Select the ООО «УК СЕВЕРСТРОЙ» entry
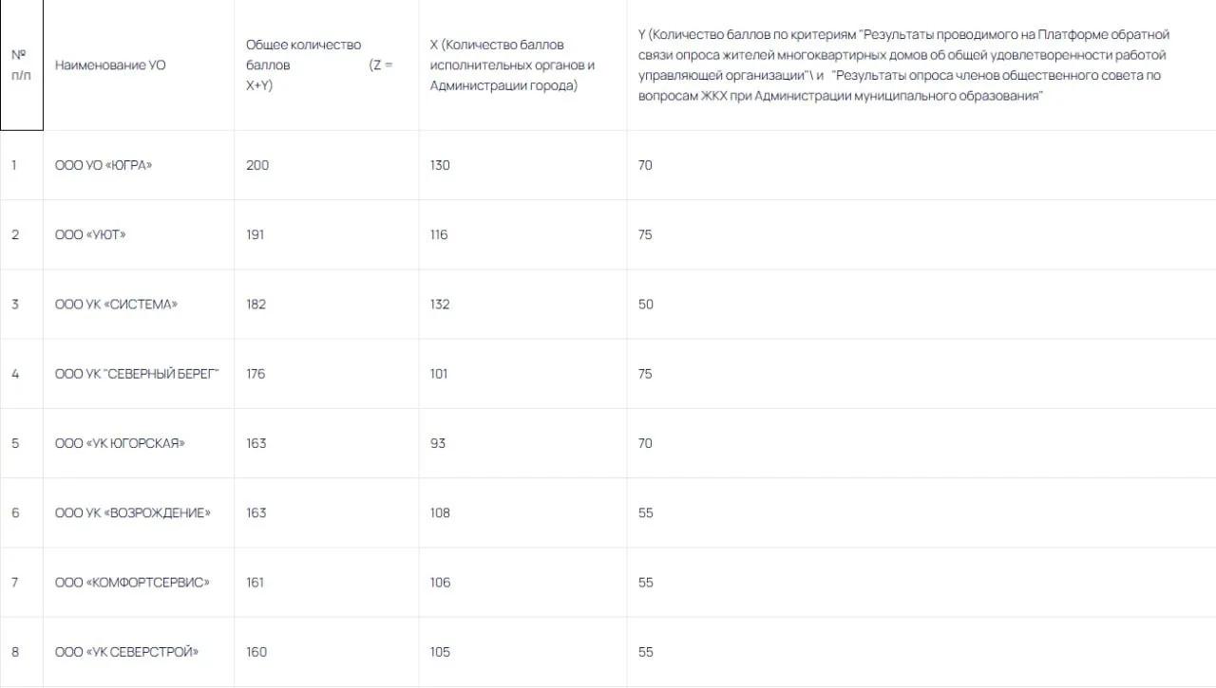This screenshot has height=688, width=1216. pos(127,652)
